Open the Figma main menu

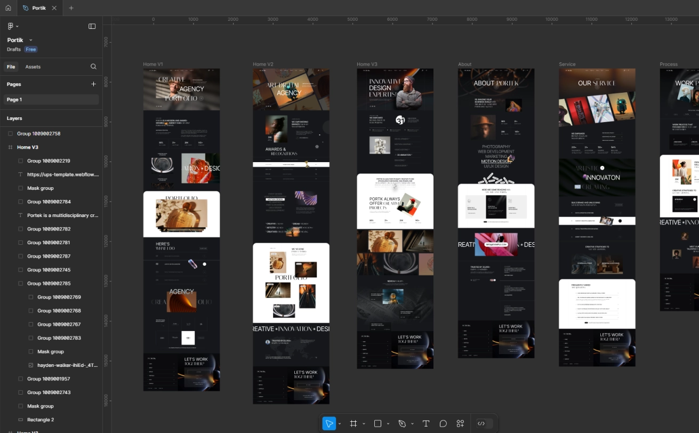[12, 26]
